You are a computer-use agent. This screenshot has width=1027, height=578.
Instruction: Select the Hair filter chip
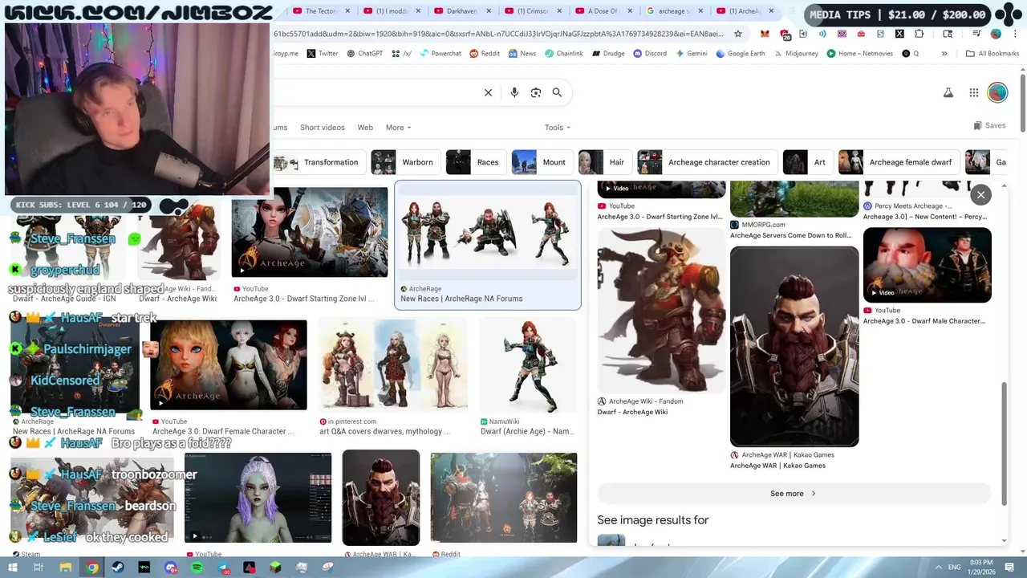(x=605, y=162)
